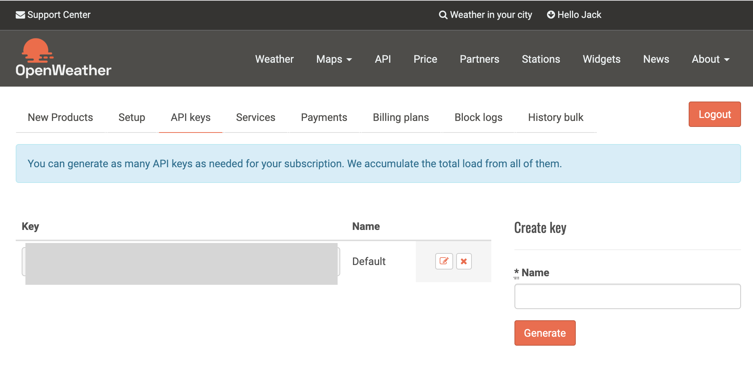Open the Stations page
This screenshot has height=377, width=753.
541,59
